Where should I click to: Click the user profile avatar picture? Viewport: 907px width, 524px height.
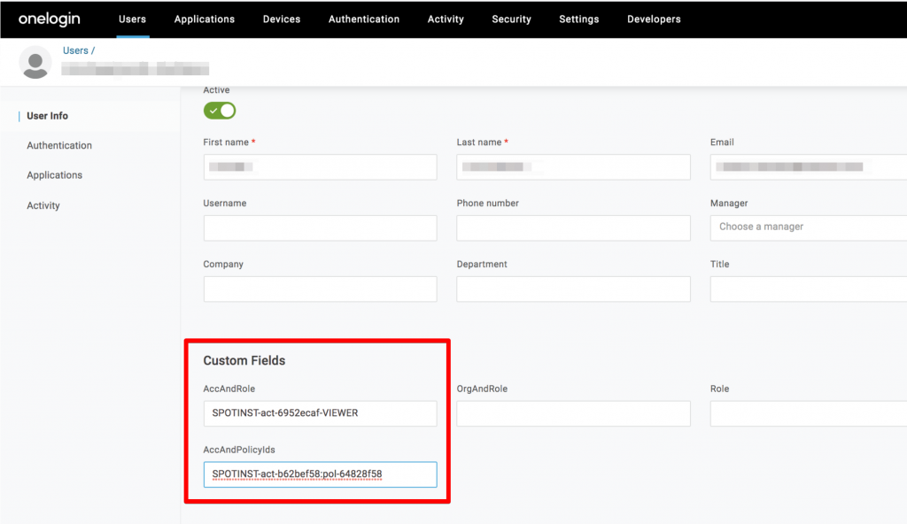[35, 62]
